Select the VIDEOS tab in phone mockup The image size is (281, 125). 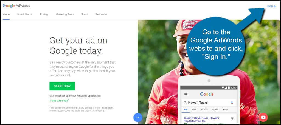215,110
